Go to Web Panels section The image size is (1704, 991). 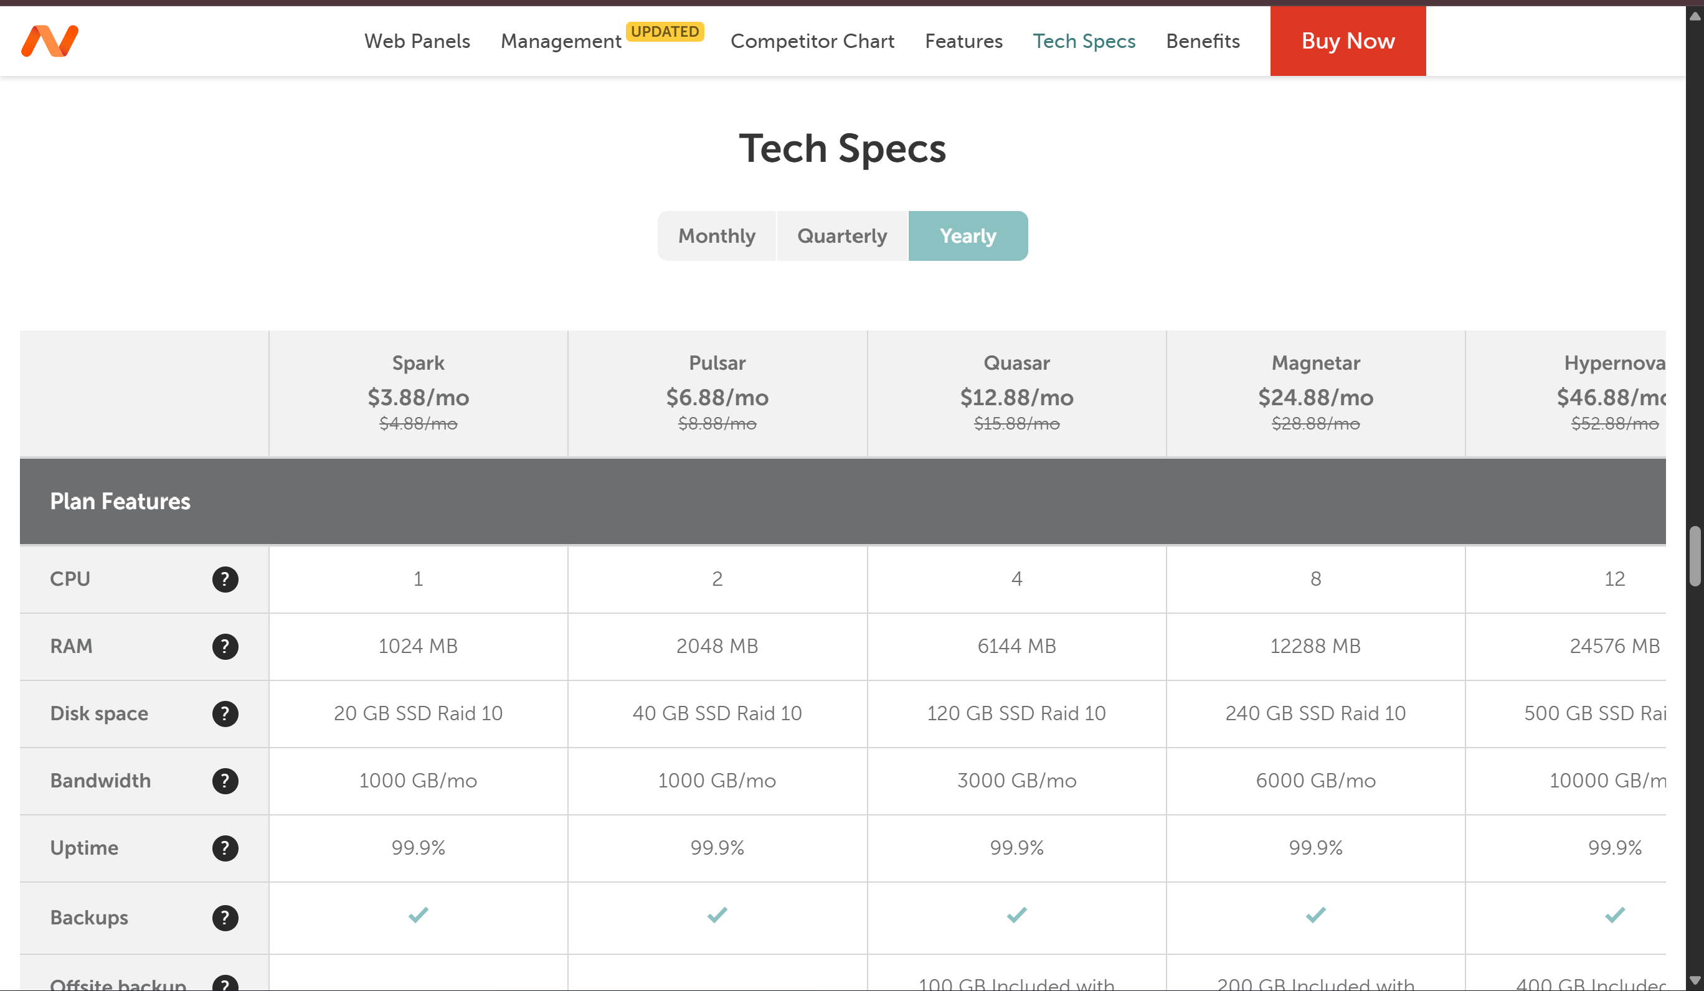[x=417, y=41]
